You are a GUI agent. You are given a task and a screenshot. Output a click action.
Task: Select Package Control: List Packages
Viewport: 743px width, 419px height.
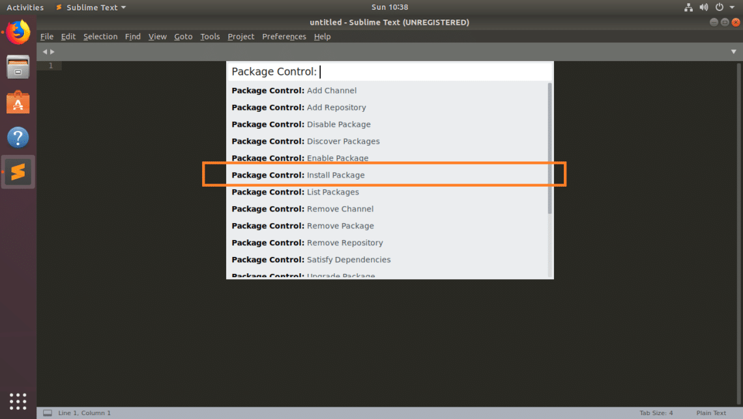(387, 192)
